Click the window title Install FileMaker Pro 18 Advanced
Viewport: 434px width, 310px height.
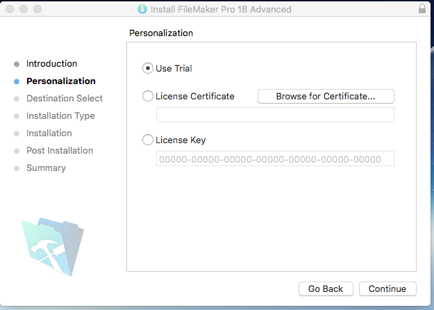[221, 10]
